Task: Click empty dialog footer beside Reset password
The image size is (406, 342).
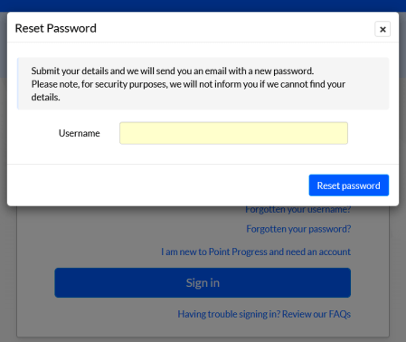Action: click(x=156, y=185)
